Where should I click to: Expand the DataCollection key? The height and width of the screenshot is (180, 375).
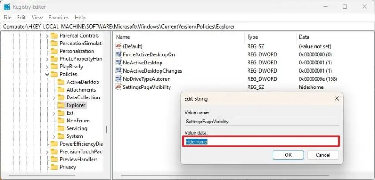point(54,98)
